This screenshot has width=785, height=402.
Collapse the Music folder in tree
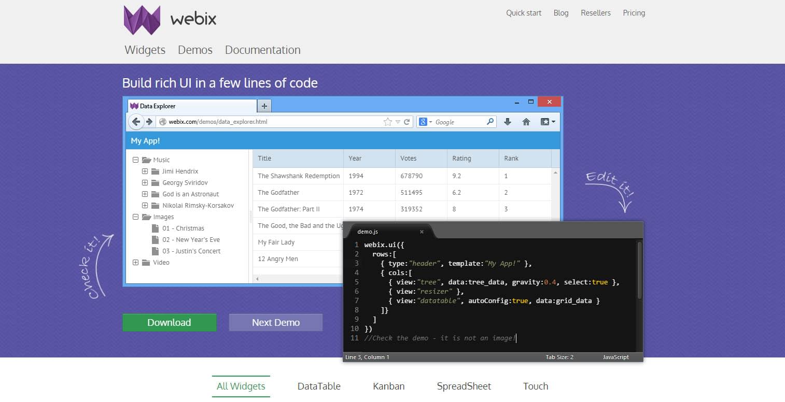click(x=136, y=160)
